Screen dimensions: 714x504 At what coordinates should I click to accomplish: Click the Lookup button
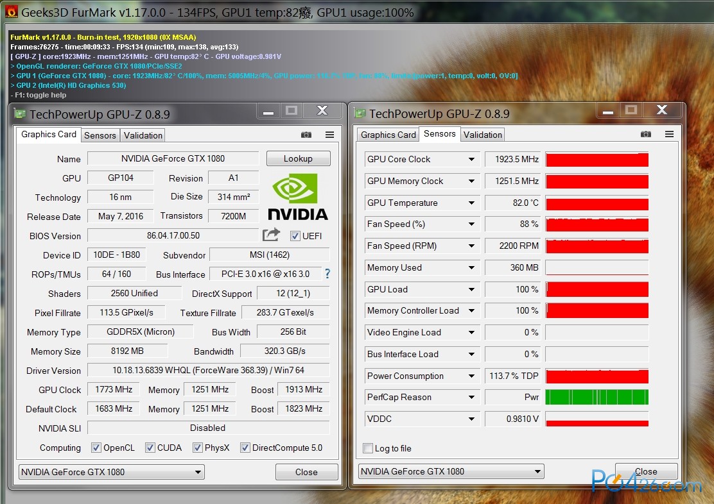[299, 158]
